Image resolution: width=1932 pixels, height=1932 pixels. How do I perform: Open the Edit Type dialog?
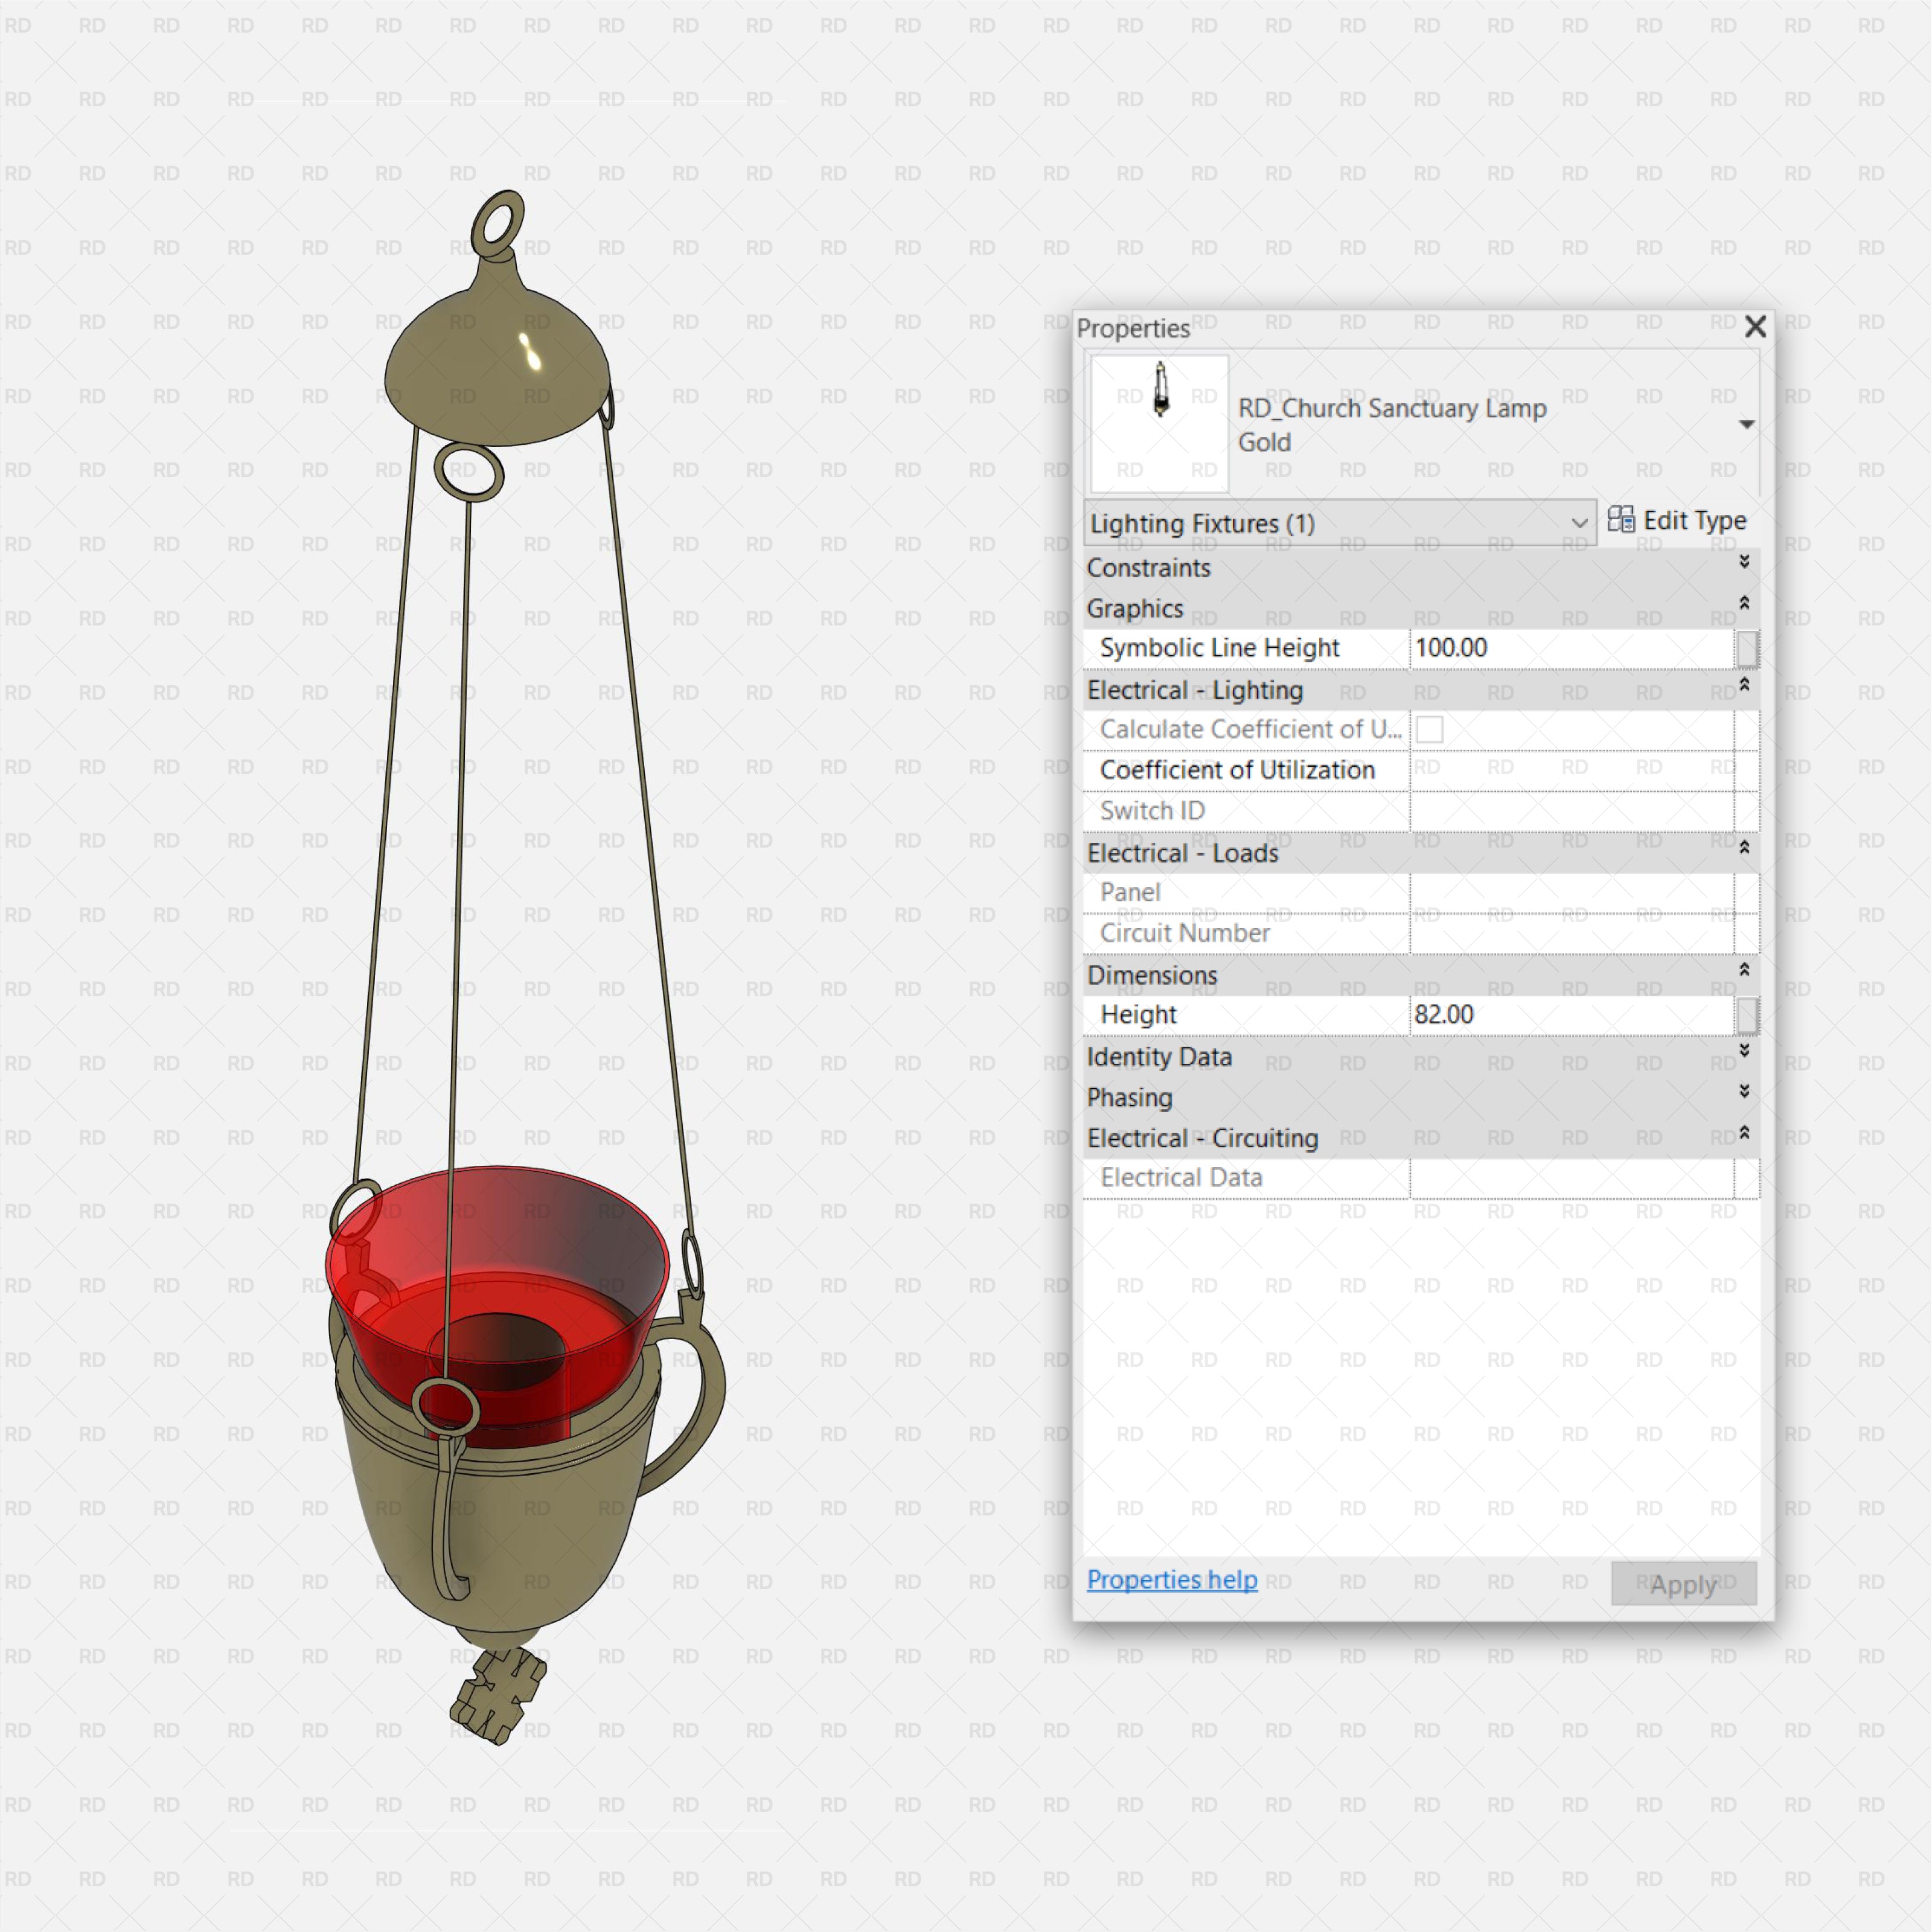(1680, 520)
